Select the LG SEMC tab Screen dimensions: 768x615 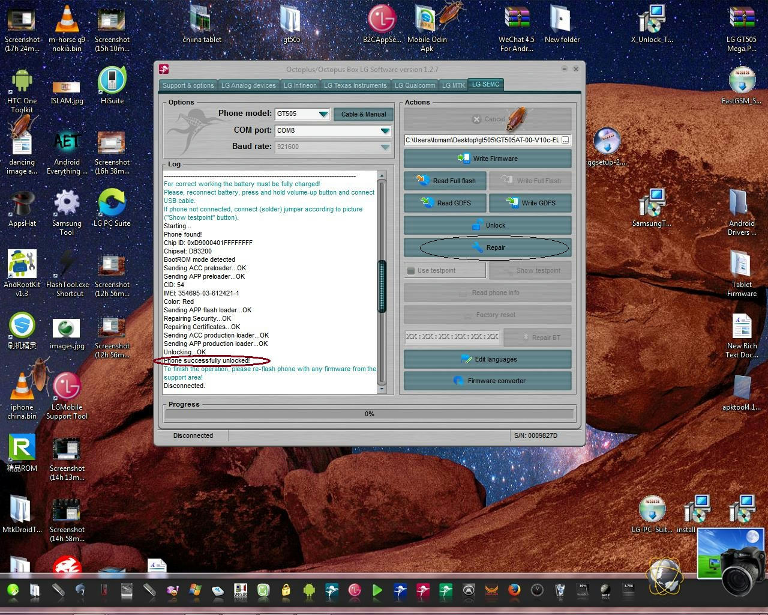click(485, 84)
